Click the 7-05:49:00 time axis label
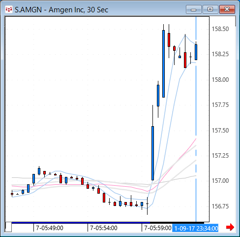 [x=50, y=228]
